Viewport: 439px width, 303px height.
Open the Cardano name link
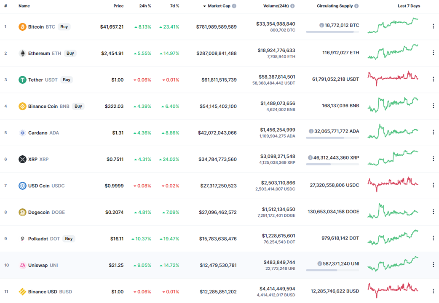click(x=38, y=133)
